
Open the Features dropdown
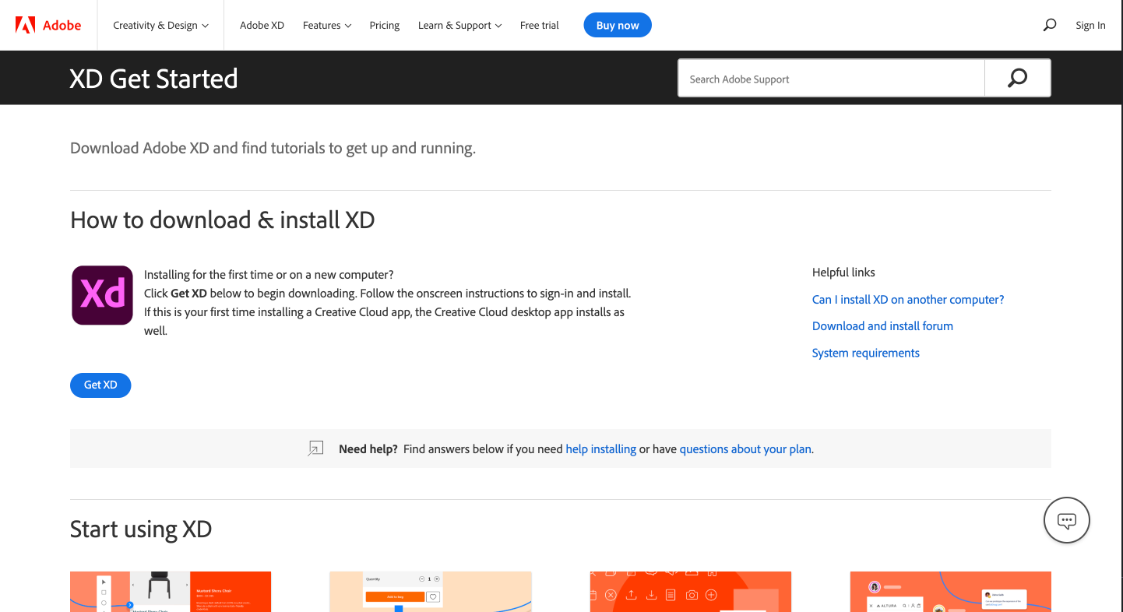(326, 24)
